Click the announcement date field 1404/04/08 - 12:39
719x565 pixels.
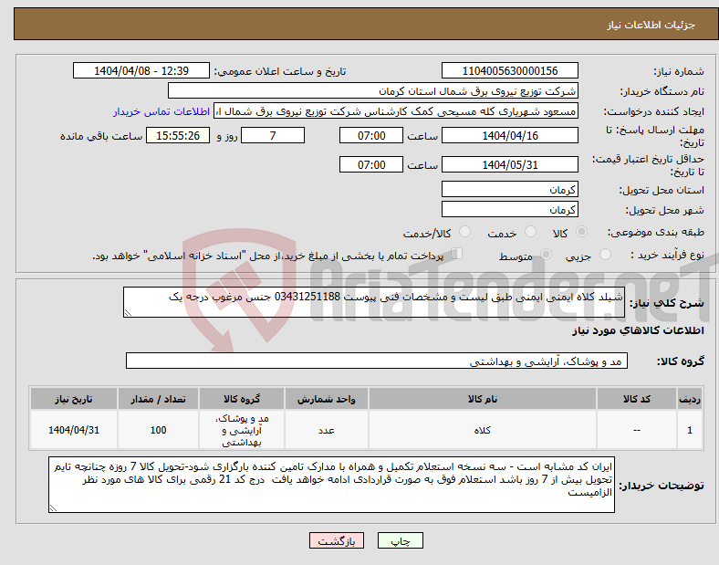141,70
